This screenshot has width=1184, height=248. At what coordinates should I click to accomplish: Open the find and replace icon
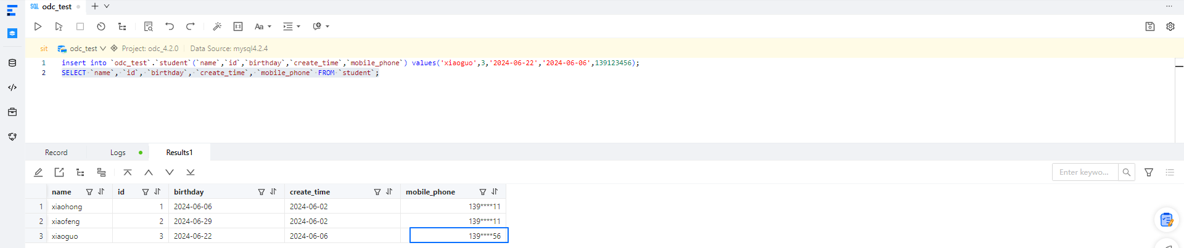[x=148, y=26]
